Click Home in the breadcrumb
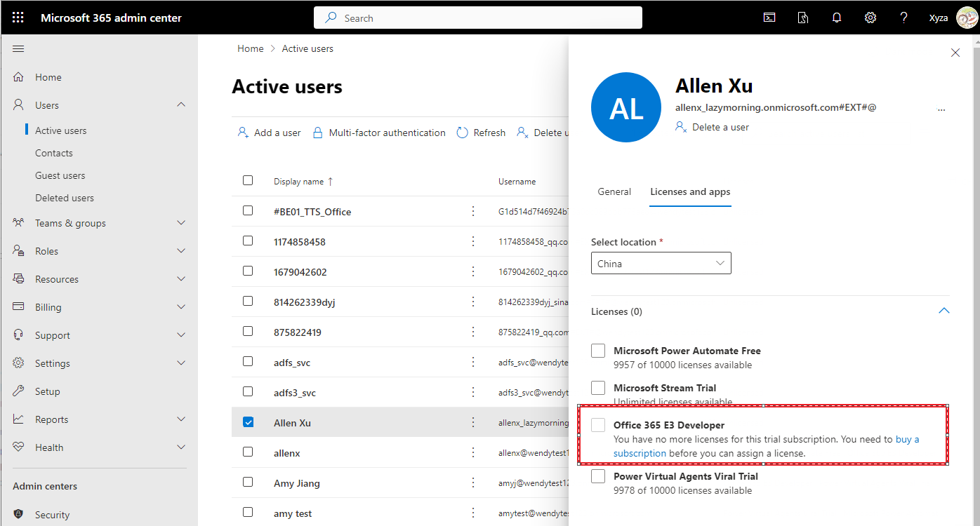The height and width of the screenshot is (526, 980). [251, 48]
